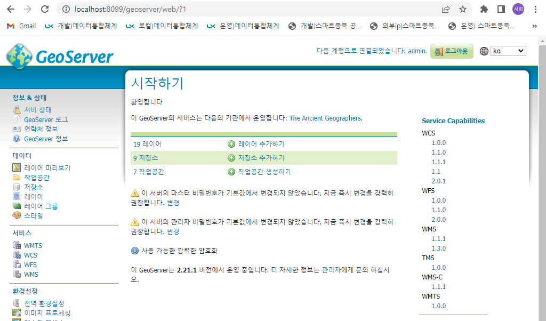Open WFS 1.1.0 capabilities link
The width and height of the screenshot is (546, 321).
[x=438, y=210]
